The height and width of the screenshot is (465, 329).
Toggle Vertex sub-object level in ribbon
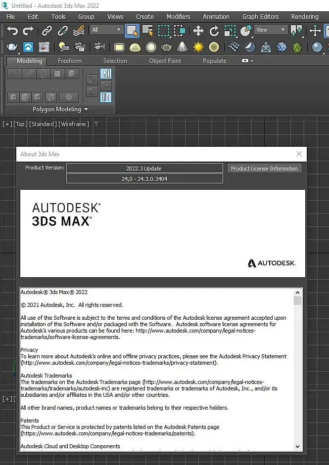click(14, 74)
